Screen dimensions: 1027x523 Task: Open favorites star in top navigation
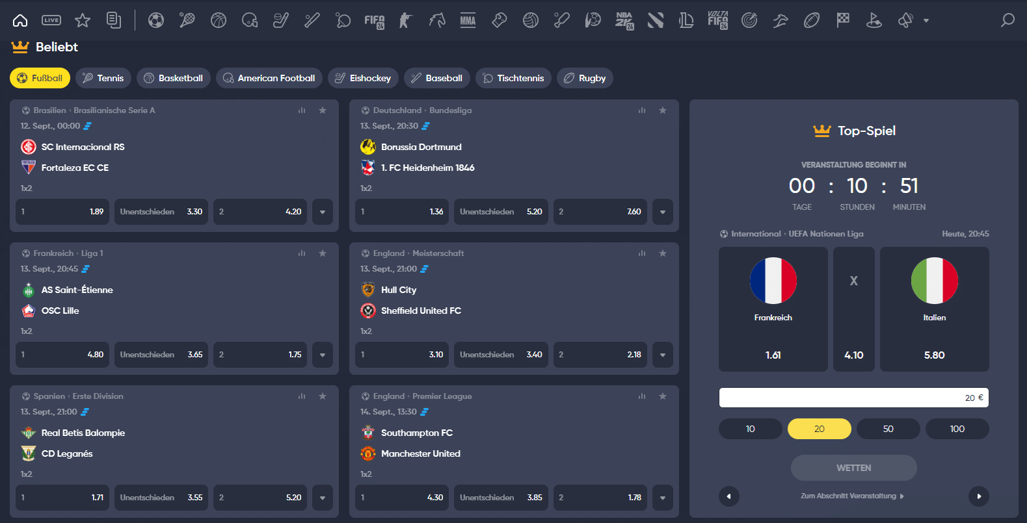[x=83, y=21]
